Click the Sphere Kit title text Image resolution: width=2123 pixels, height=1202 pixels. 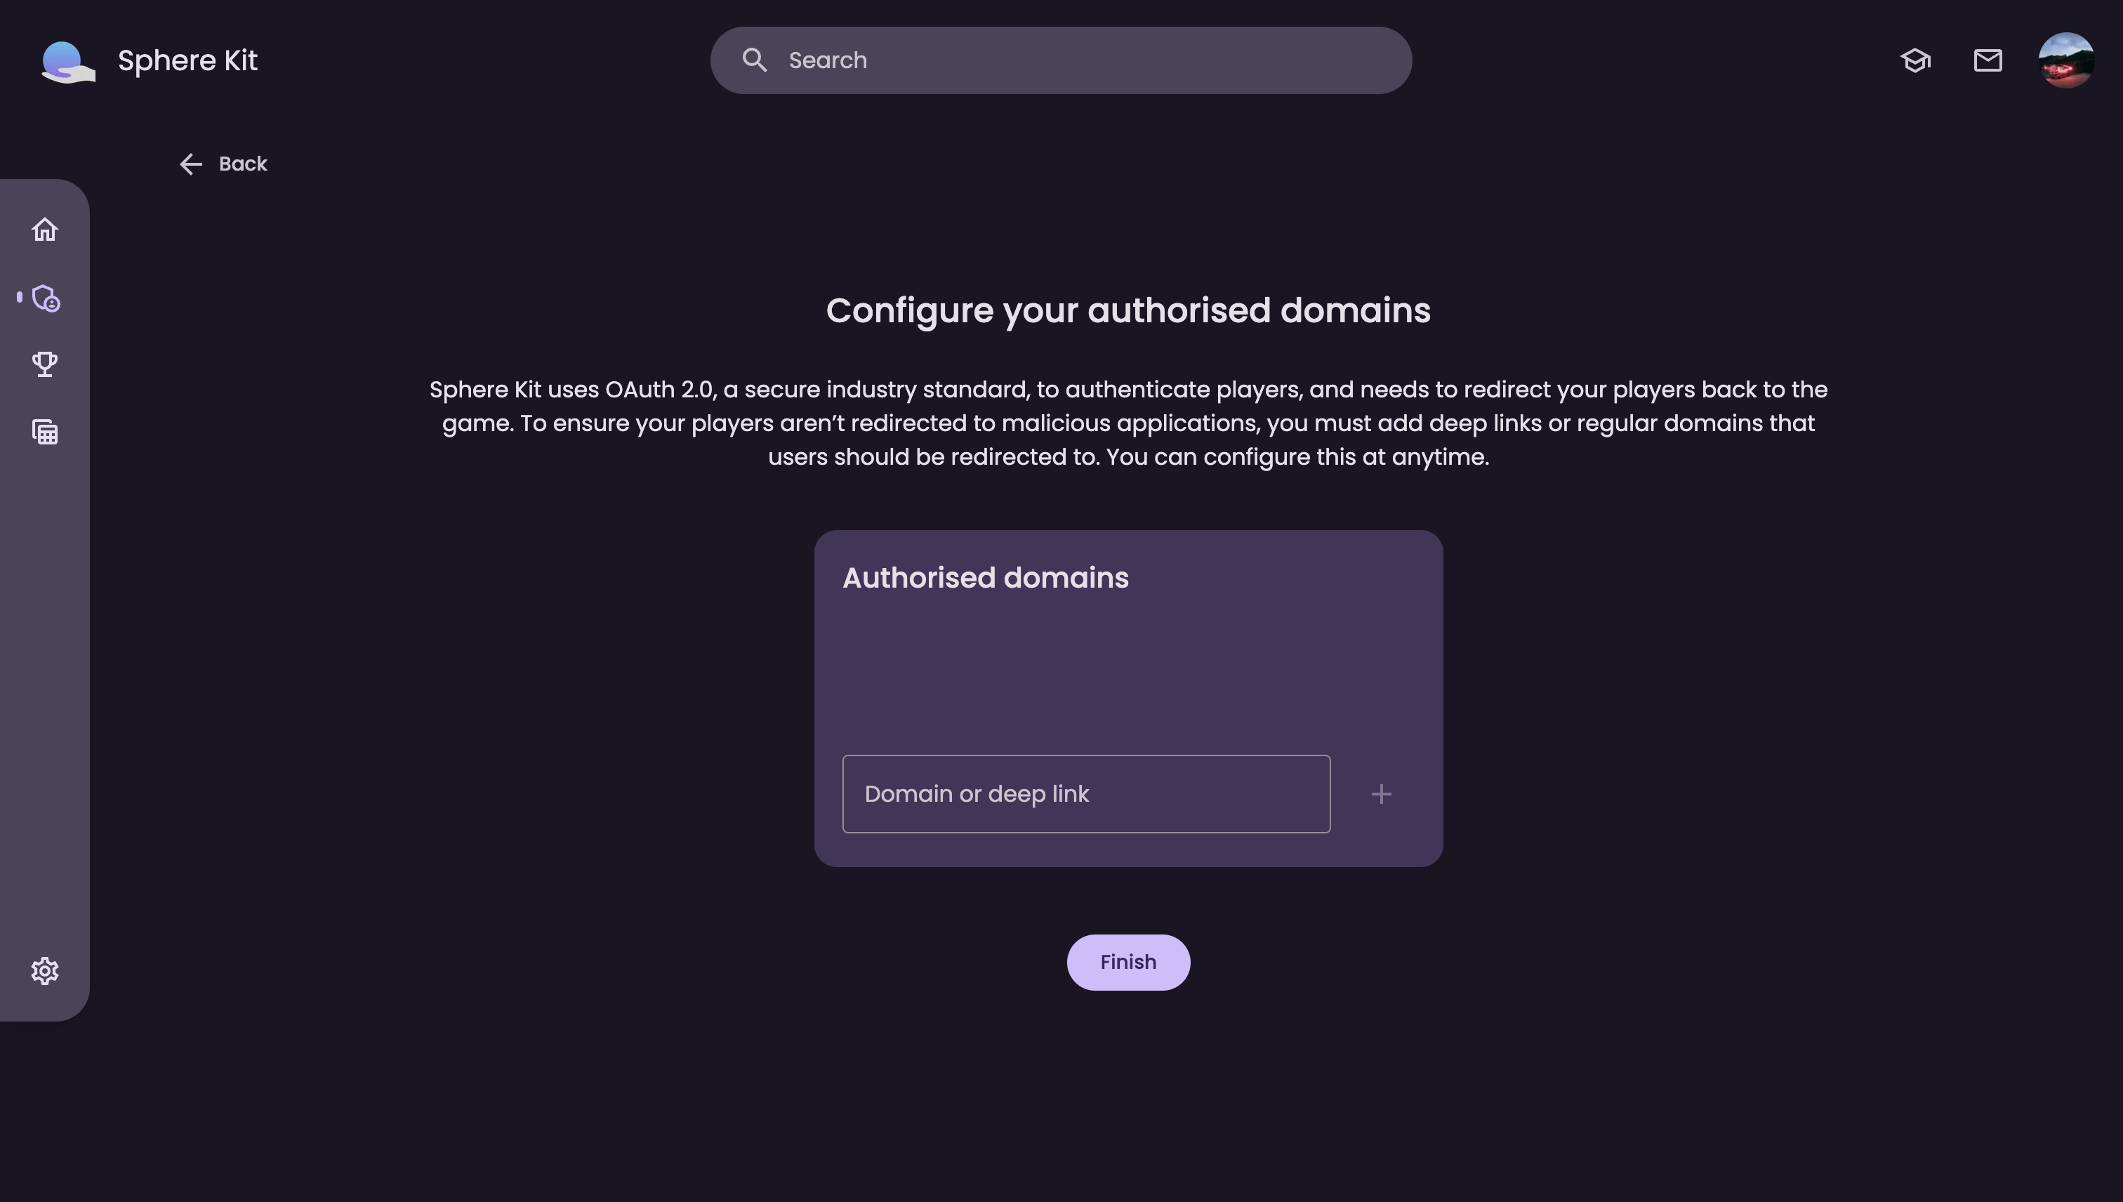pos(187,60)
